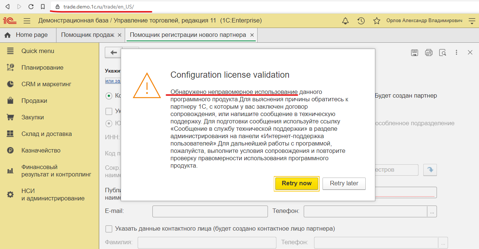The width and height of the screenshot is (479, 249).
Task: Click the Продажи shopping bag icon
Action: coord(10,101)
